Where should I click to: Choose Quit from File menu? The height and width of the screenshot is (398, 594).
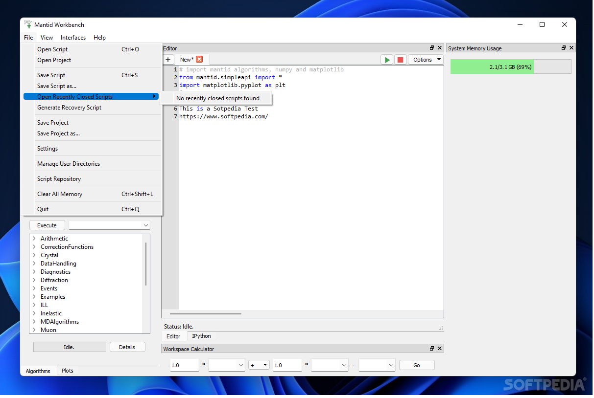[91, 209]
